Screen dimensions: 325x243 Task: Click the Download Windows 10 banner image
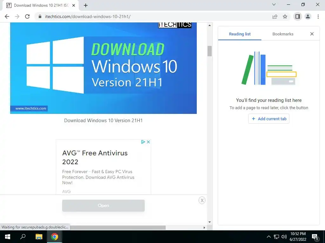103,68
